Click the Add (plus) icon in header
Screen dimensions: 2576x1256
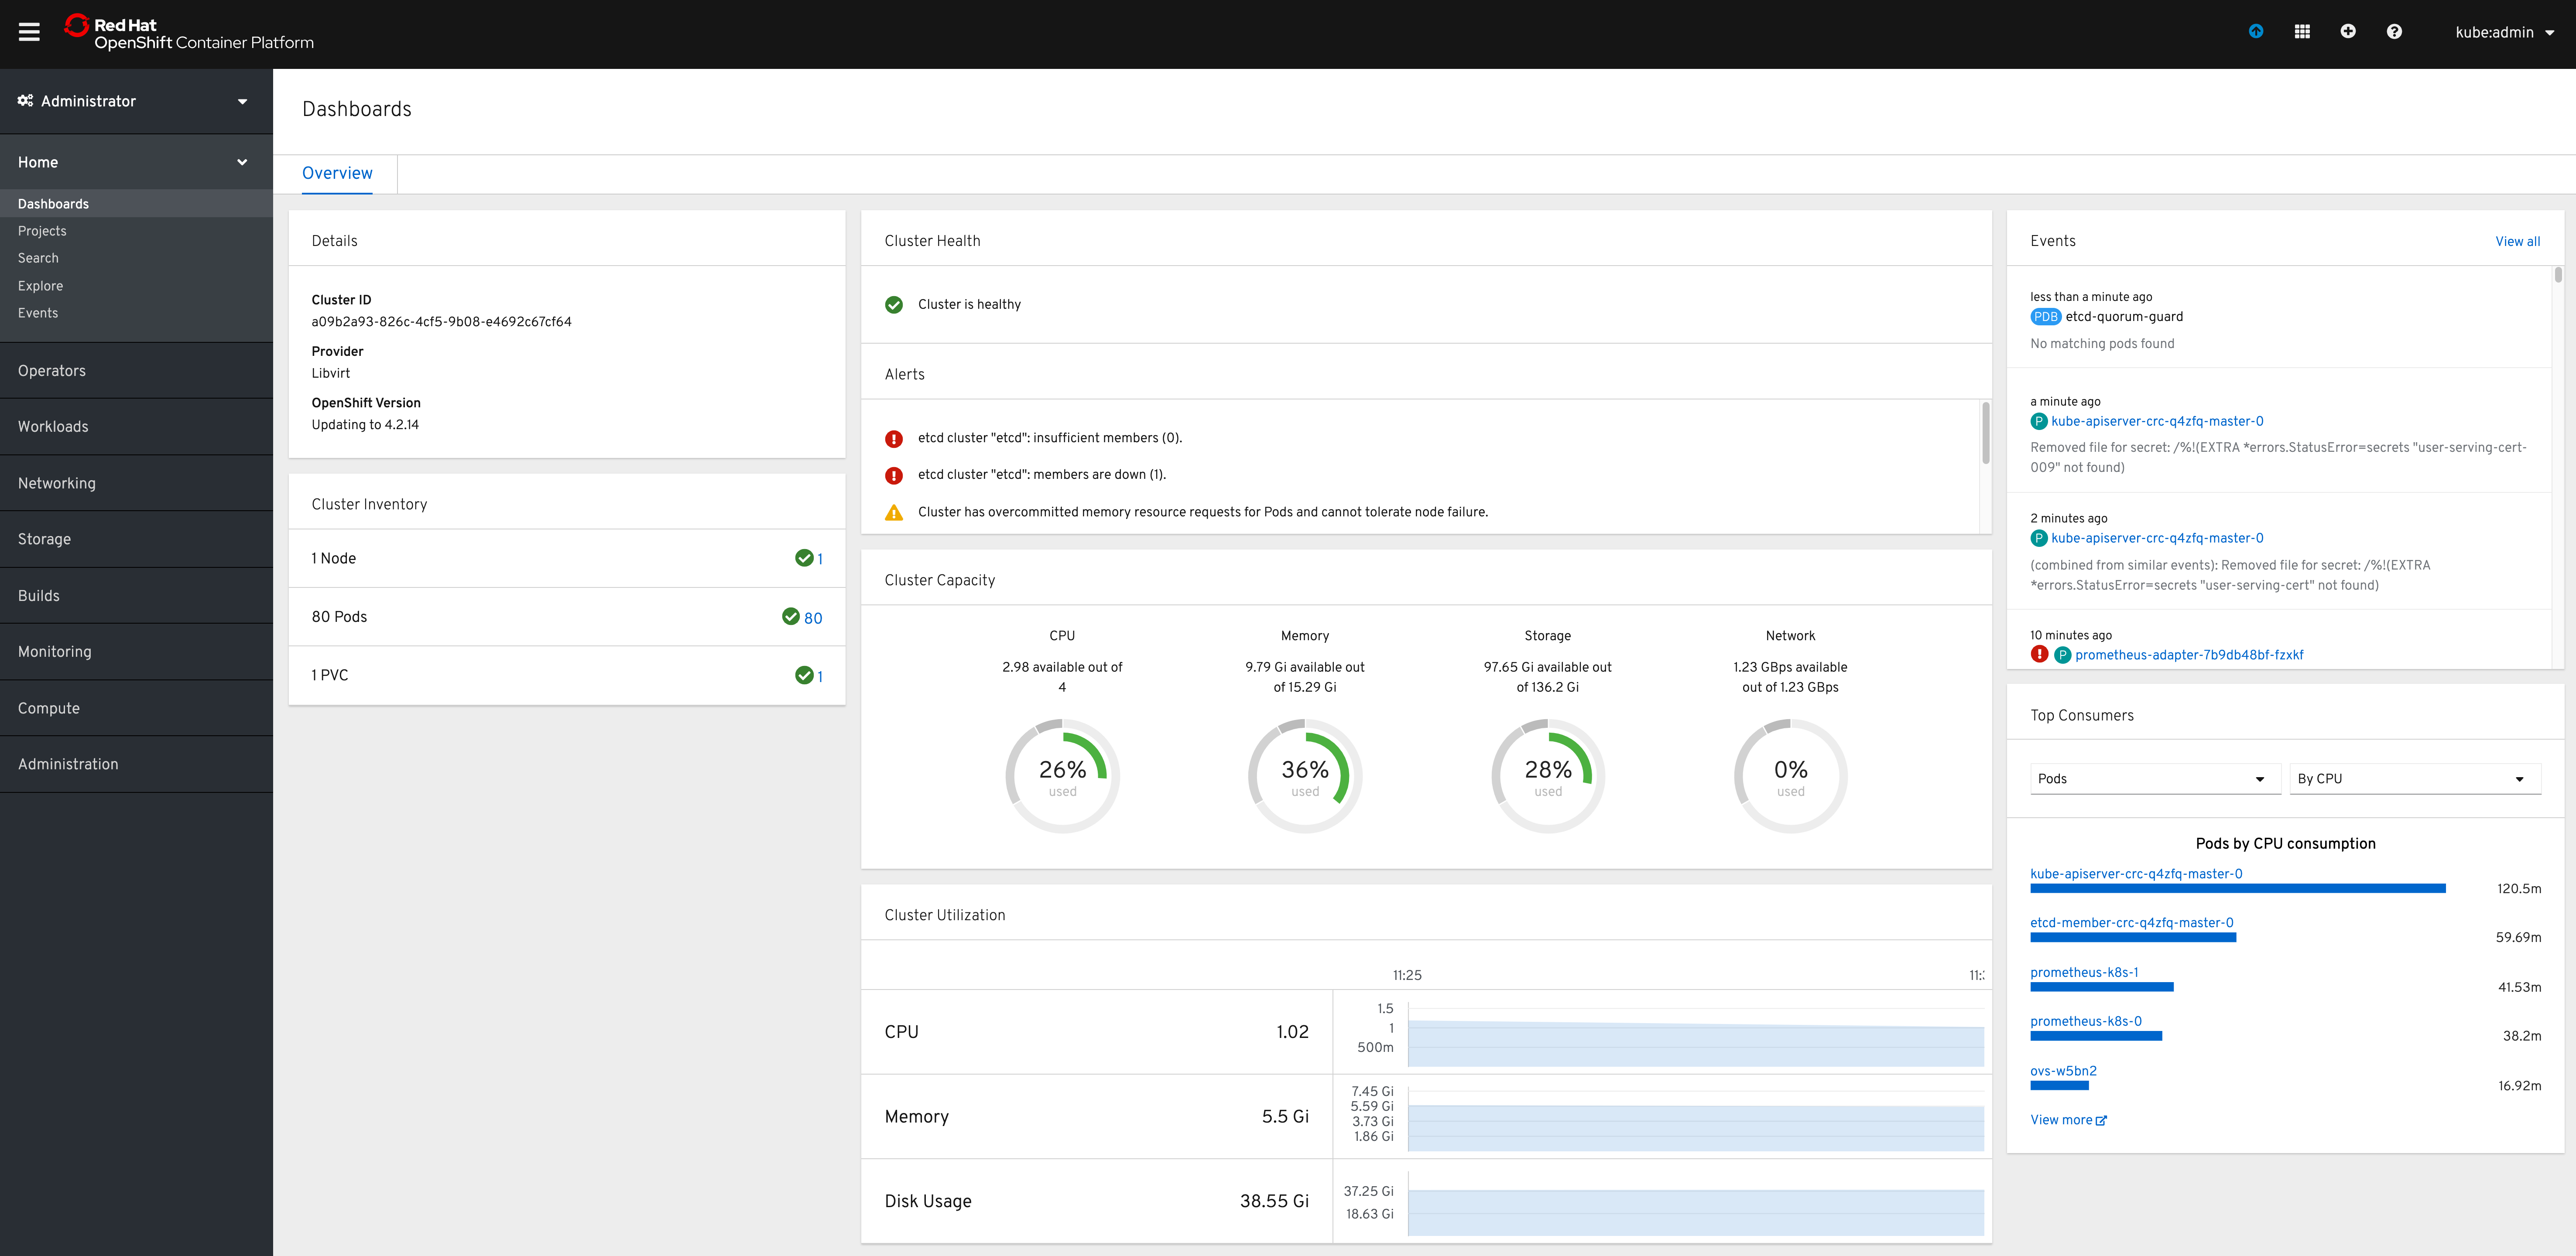pos(2348,31)
